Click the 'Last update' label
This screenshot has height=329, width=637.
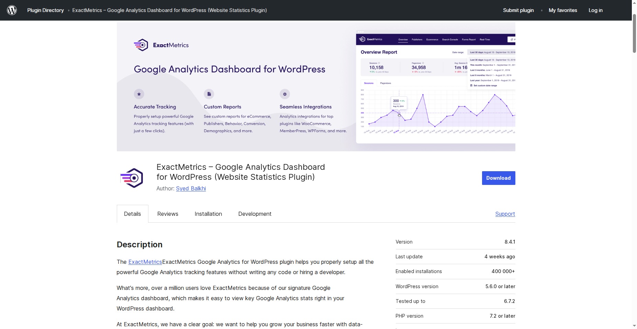pos(409,257)
